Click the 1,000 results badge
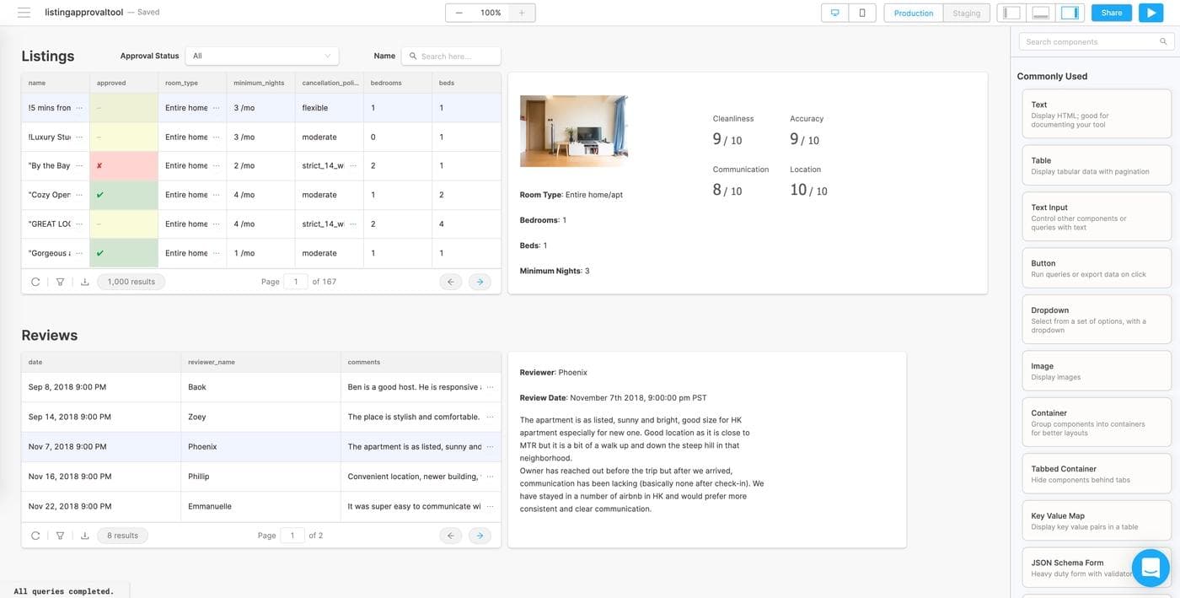Viewport: 1180px width, 598px height. pyautogui.click(x=131, y=282)
